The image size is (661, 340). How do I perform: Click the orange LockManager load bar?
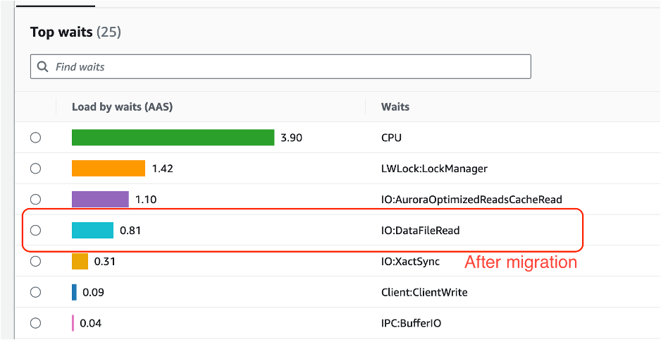pos(108,169)
